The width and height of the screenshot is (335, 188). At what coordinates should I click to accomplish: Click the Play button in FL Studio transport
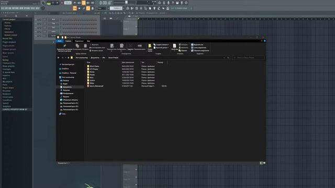point(53,3)
